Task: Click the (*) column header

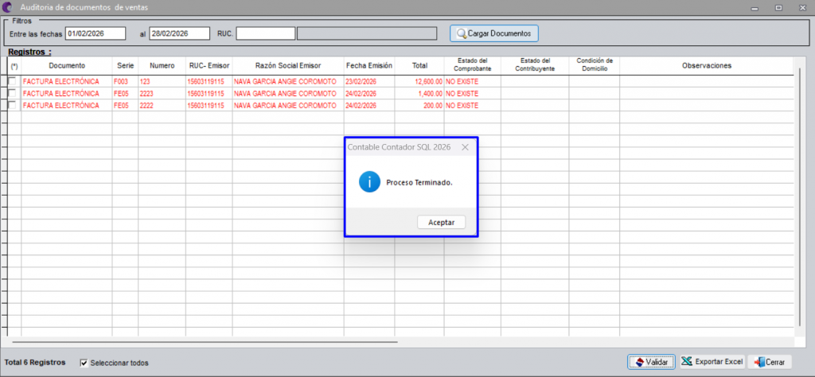Action: click(14, 66)
